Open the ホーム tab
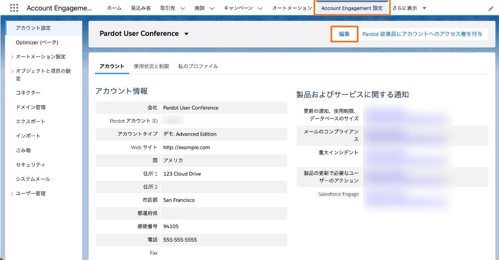Viewport: 499px width, 260px height. point(114,8)
